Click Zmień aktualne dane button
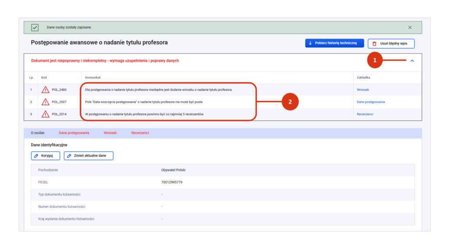Screen dimensions: 449x249 pyautogui.click(x=89, y=156)
